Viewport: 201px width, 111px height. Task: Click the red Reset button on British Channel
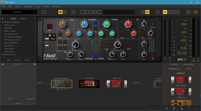pyautogui.click(x=49, y=27)
